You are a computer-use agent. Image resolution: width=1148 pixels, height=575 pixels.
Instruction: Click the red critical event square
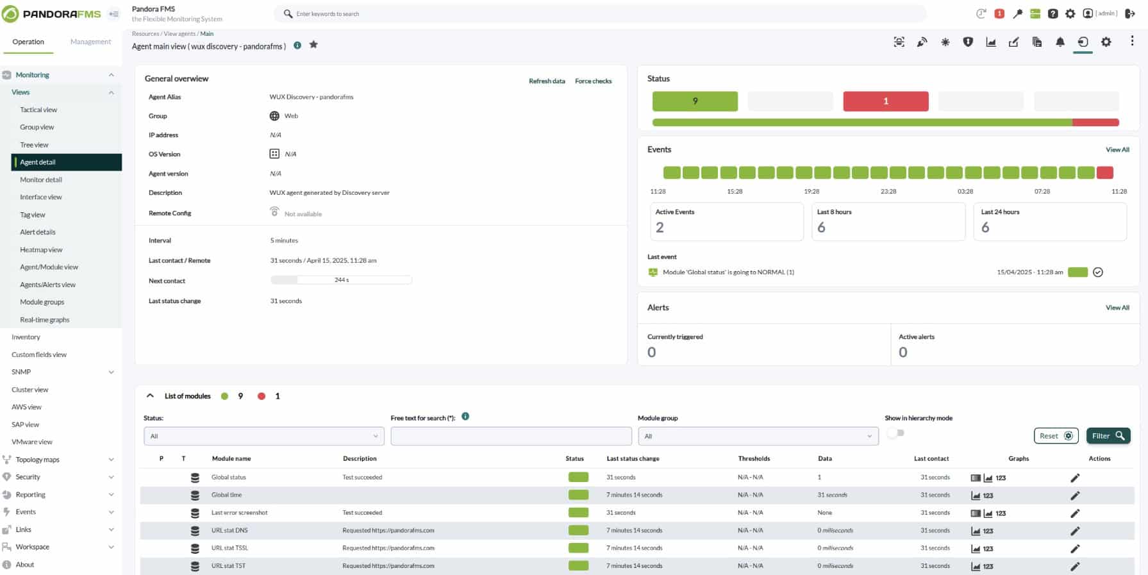1105,172
